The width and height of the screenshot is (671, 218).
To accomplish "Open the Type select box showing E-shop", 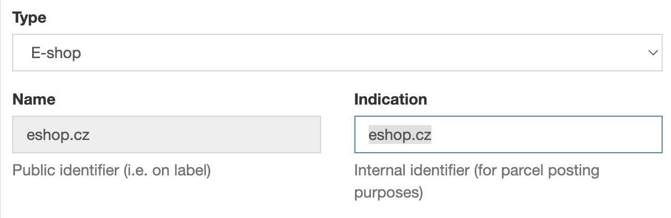I will click(337, 53).
